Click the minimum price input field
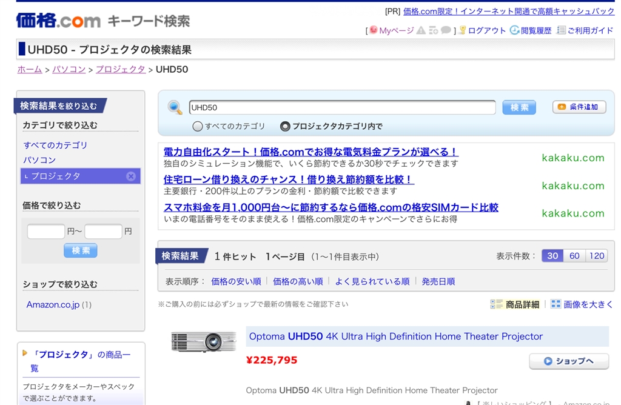The width and height of the screenshot is (621, 405). (46, 231)
